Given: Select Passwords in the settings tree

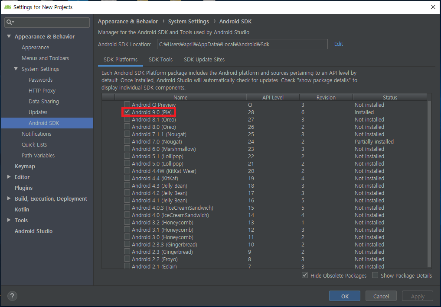Looking at the screenshot, I should click(40, 80).
